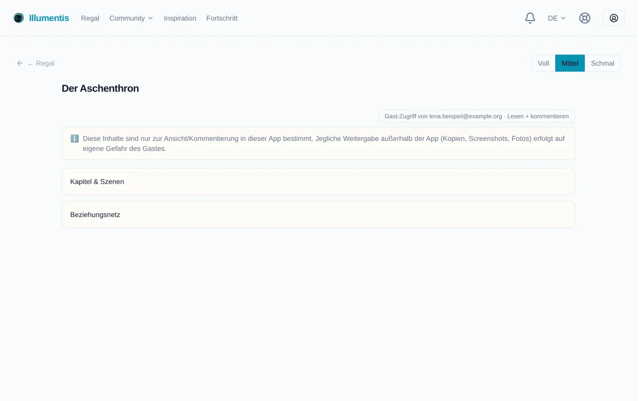Go to Regal in the top navigation

pos(90,18)
